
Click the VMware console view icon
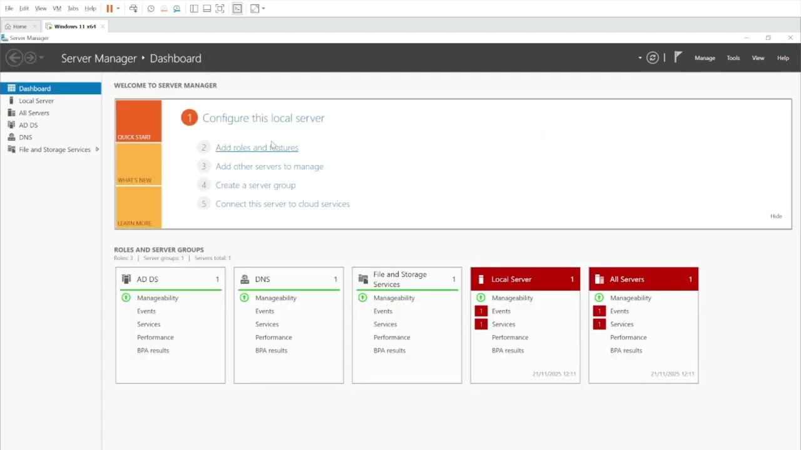[237, 9]
